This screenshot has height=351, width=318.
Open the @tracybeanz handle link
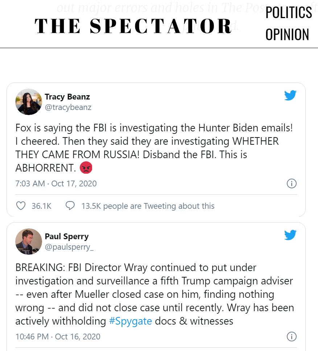[68, 107]
